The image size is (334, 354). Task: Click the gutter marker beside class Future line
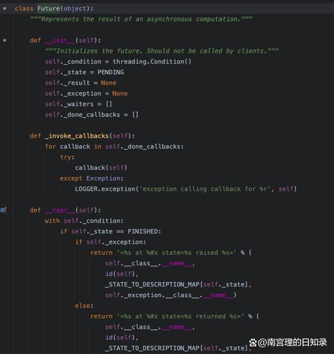(5, 9)
